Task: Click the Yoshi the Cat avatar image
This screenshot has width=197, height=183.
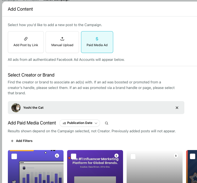Action: click(x=16, y=108)
